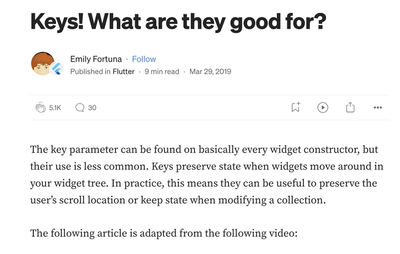This screenshot has height=254, width=400.
Task: Click the words "Published in" under the author name
Action: pos(91,72)
